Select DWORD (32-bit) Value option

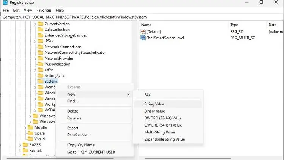click(x=163, y=118)
